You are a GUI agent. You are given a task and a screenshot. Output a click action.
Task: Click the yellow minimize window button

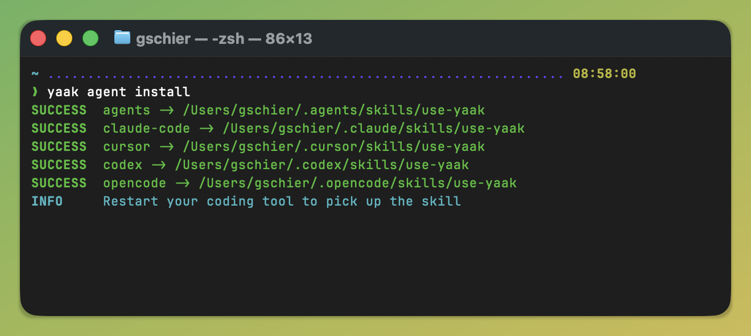64,38
